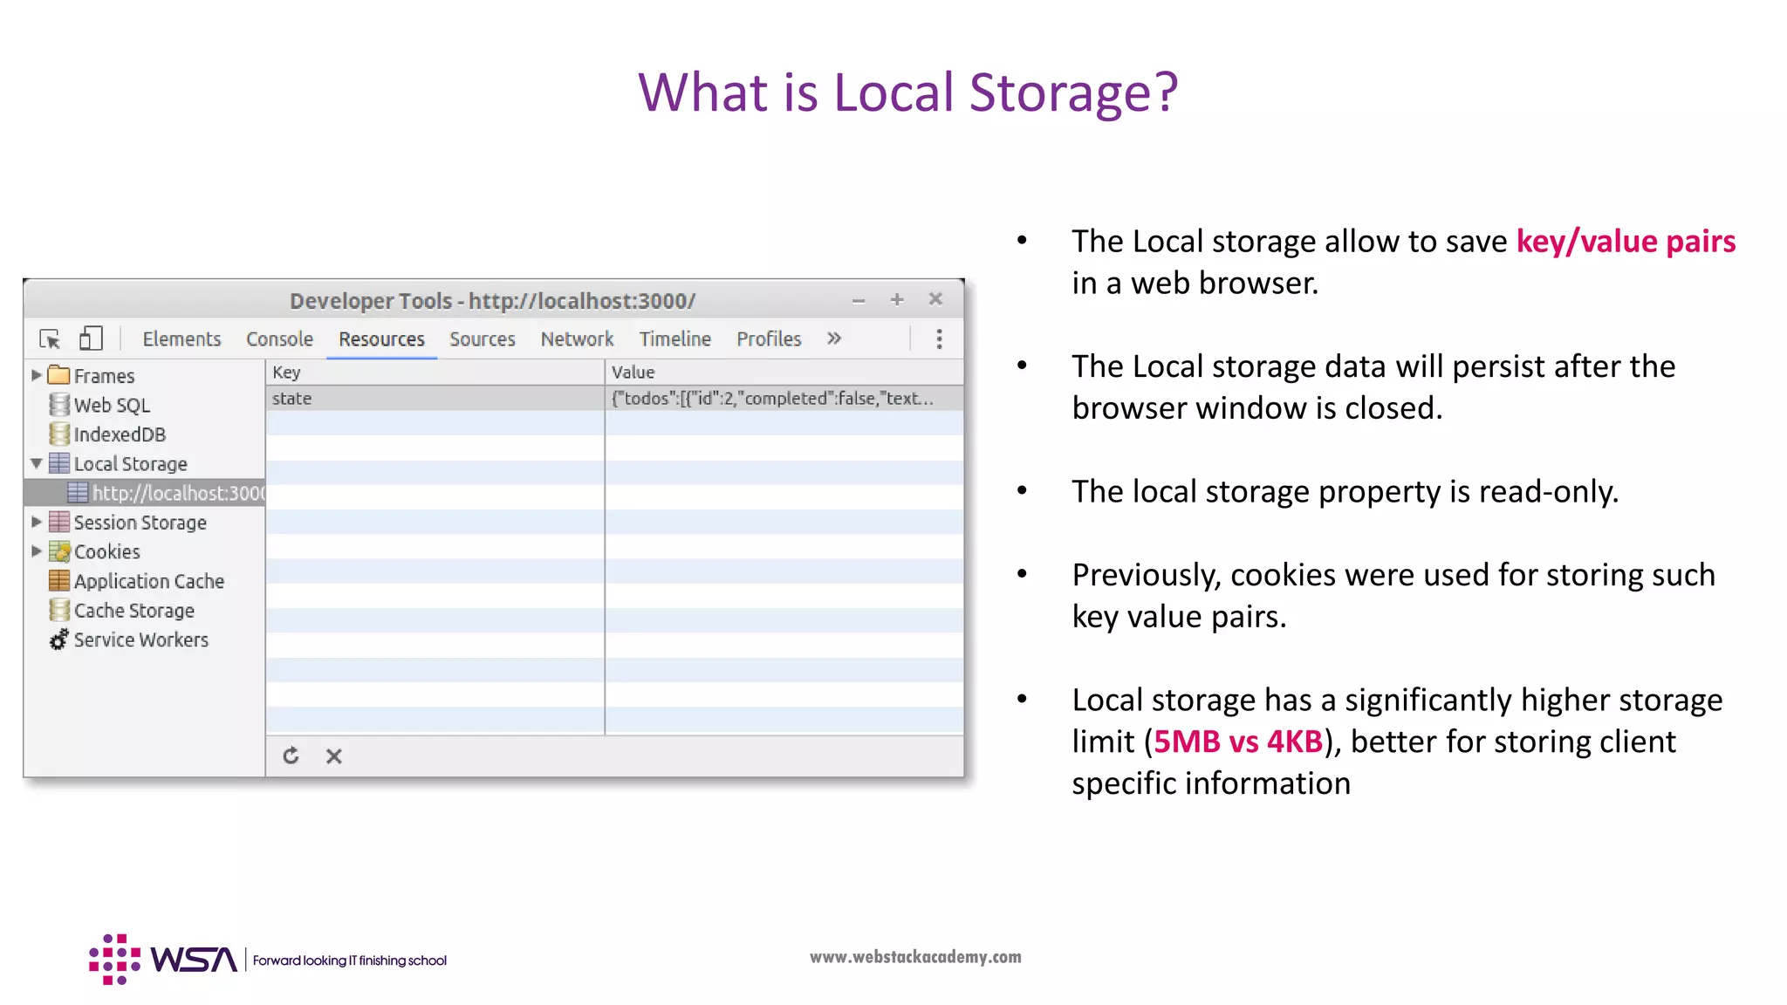Click the '5MB vs 4KB' highlighted text
Screen dimensions: 1787x1005
tap(1238, 742)
